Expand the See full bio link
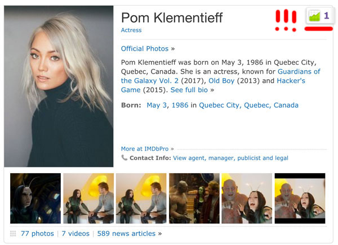This screenshot has width=338, height=245. [189, 90]
